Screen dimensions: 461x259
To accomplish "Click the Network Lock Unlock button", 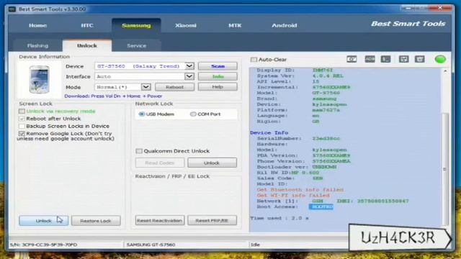I will tap(212, 163).
